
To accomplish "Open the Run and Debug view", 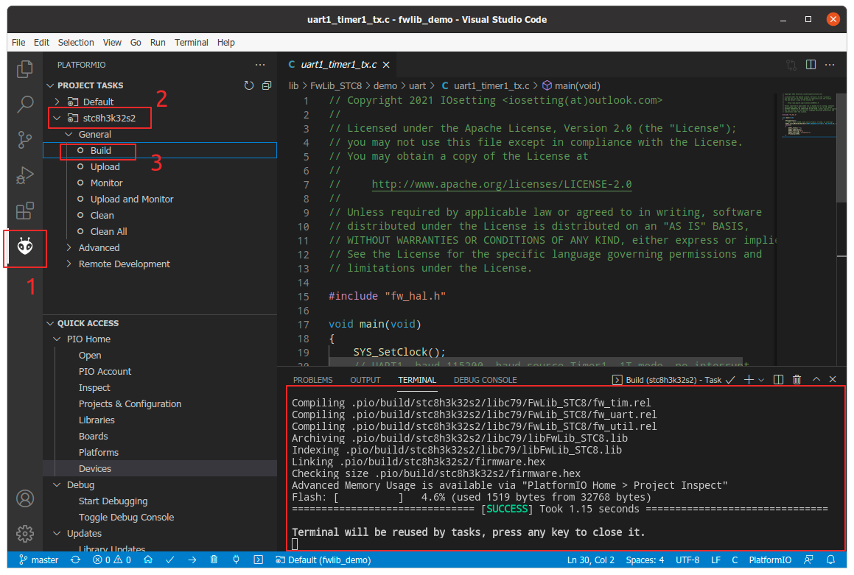I will point(24,174).
